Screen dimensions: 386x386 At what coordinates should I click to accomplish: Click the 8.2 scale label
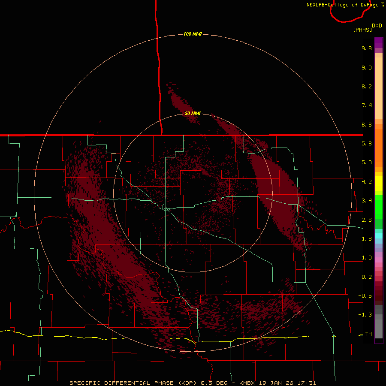367,86
